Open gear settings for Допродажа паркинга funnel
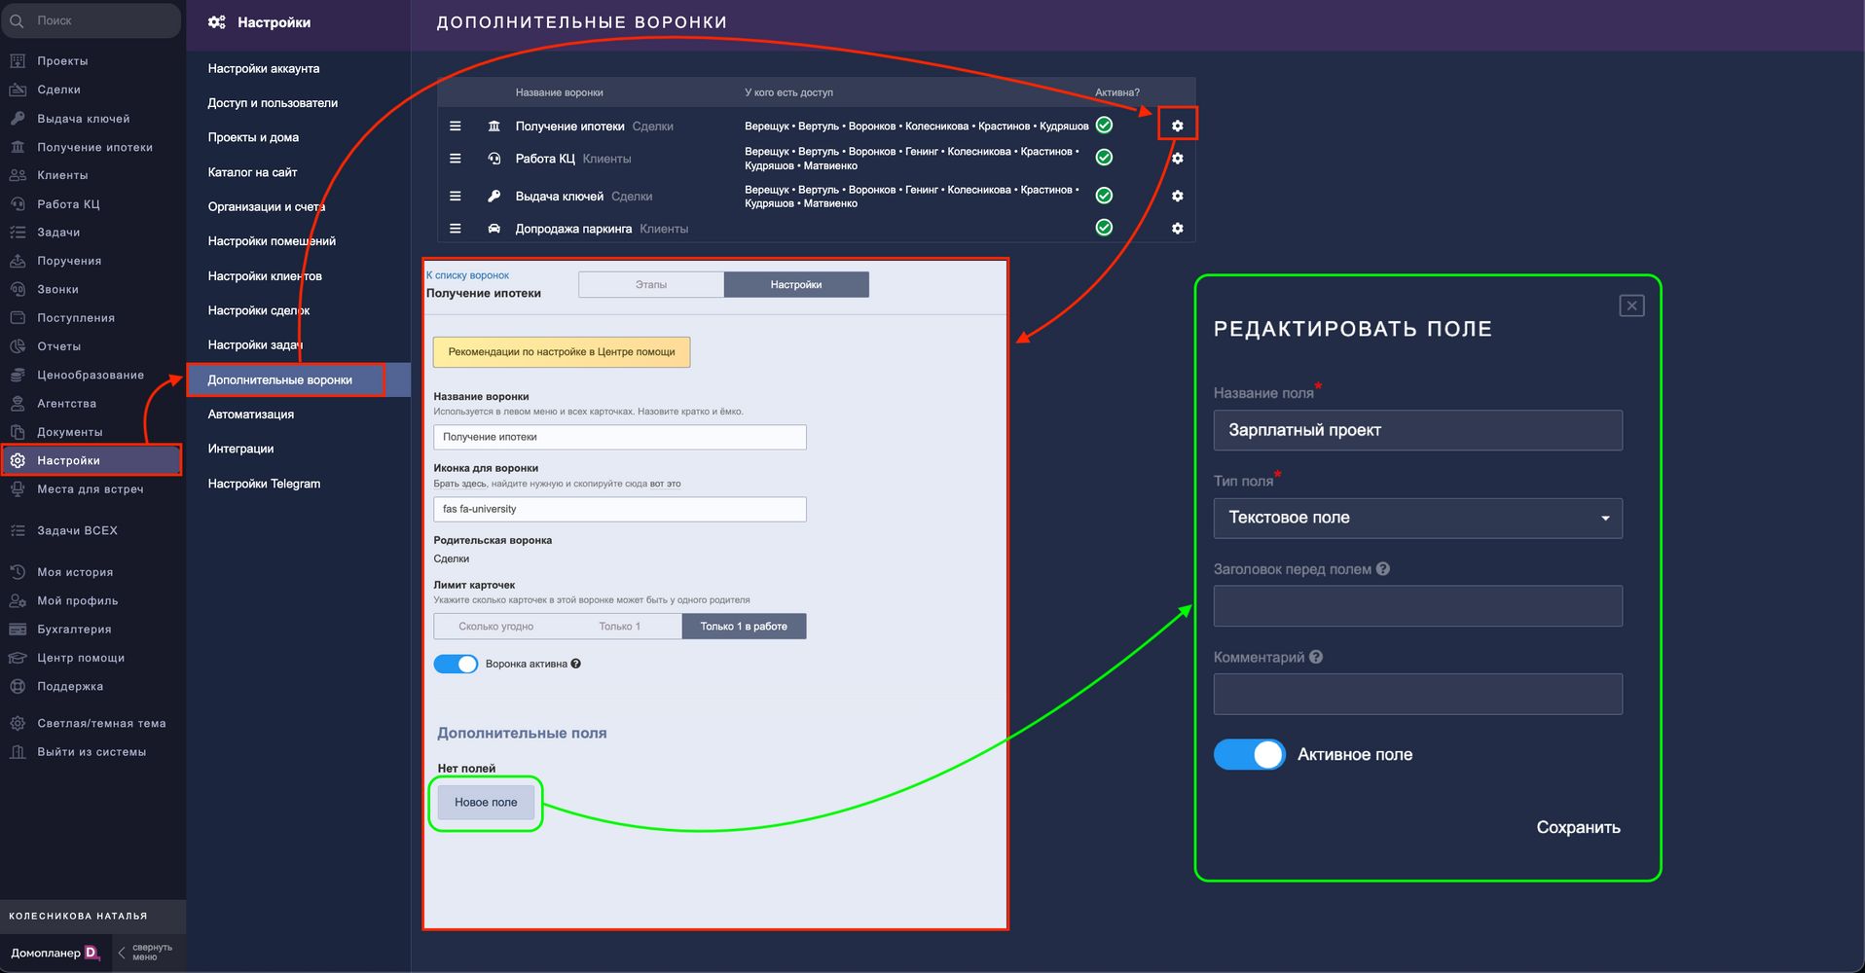The height and width of the screenshot is (973, 1865). (x=1177, y=229)
